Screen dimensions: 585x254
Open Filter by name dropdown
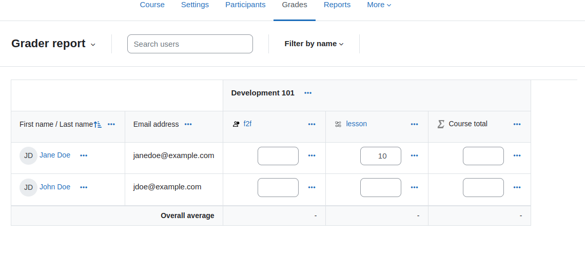(314, 44)
